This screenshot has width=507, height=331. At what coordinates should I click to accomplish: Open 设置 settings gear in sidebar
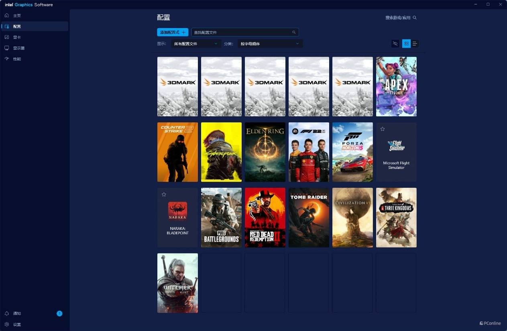coord(34,324)
